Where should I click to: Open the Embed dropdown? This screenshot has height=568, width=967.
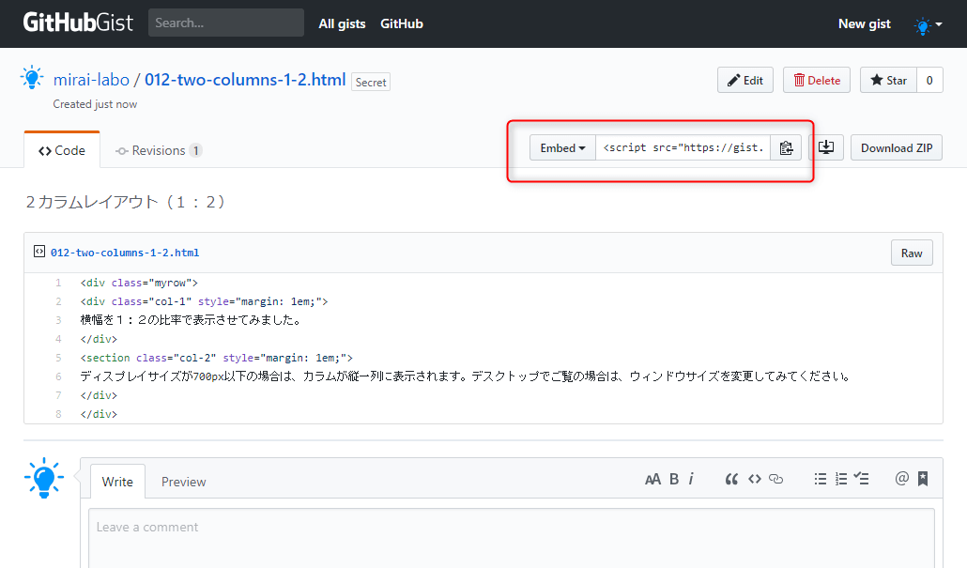(562, 148)
